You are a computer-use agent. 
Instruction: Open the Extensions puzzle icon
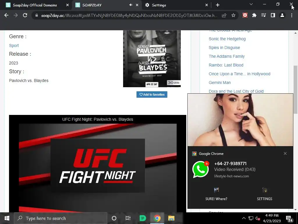[254, 15]
